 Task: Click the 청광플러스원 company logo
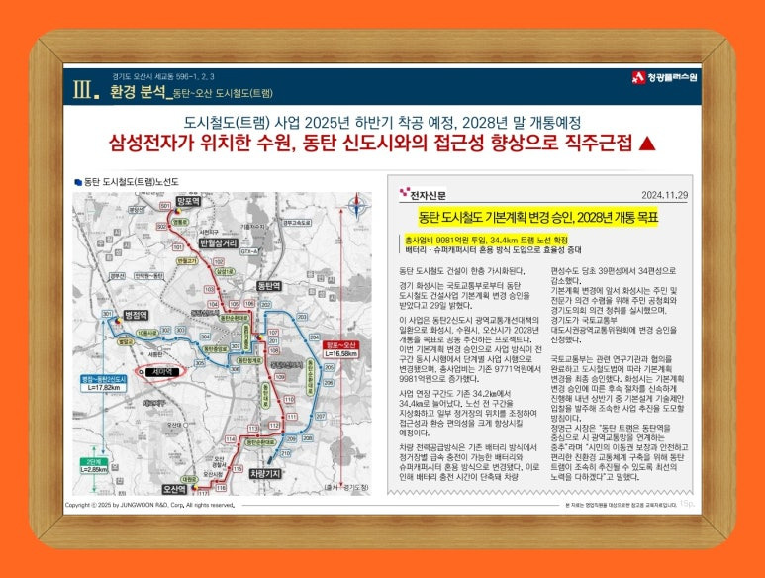tap(664, 77)
